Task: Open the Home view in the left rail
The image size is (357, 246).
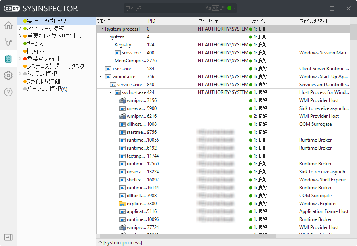Action: click(8, 25)
